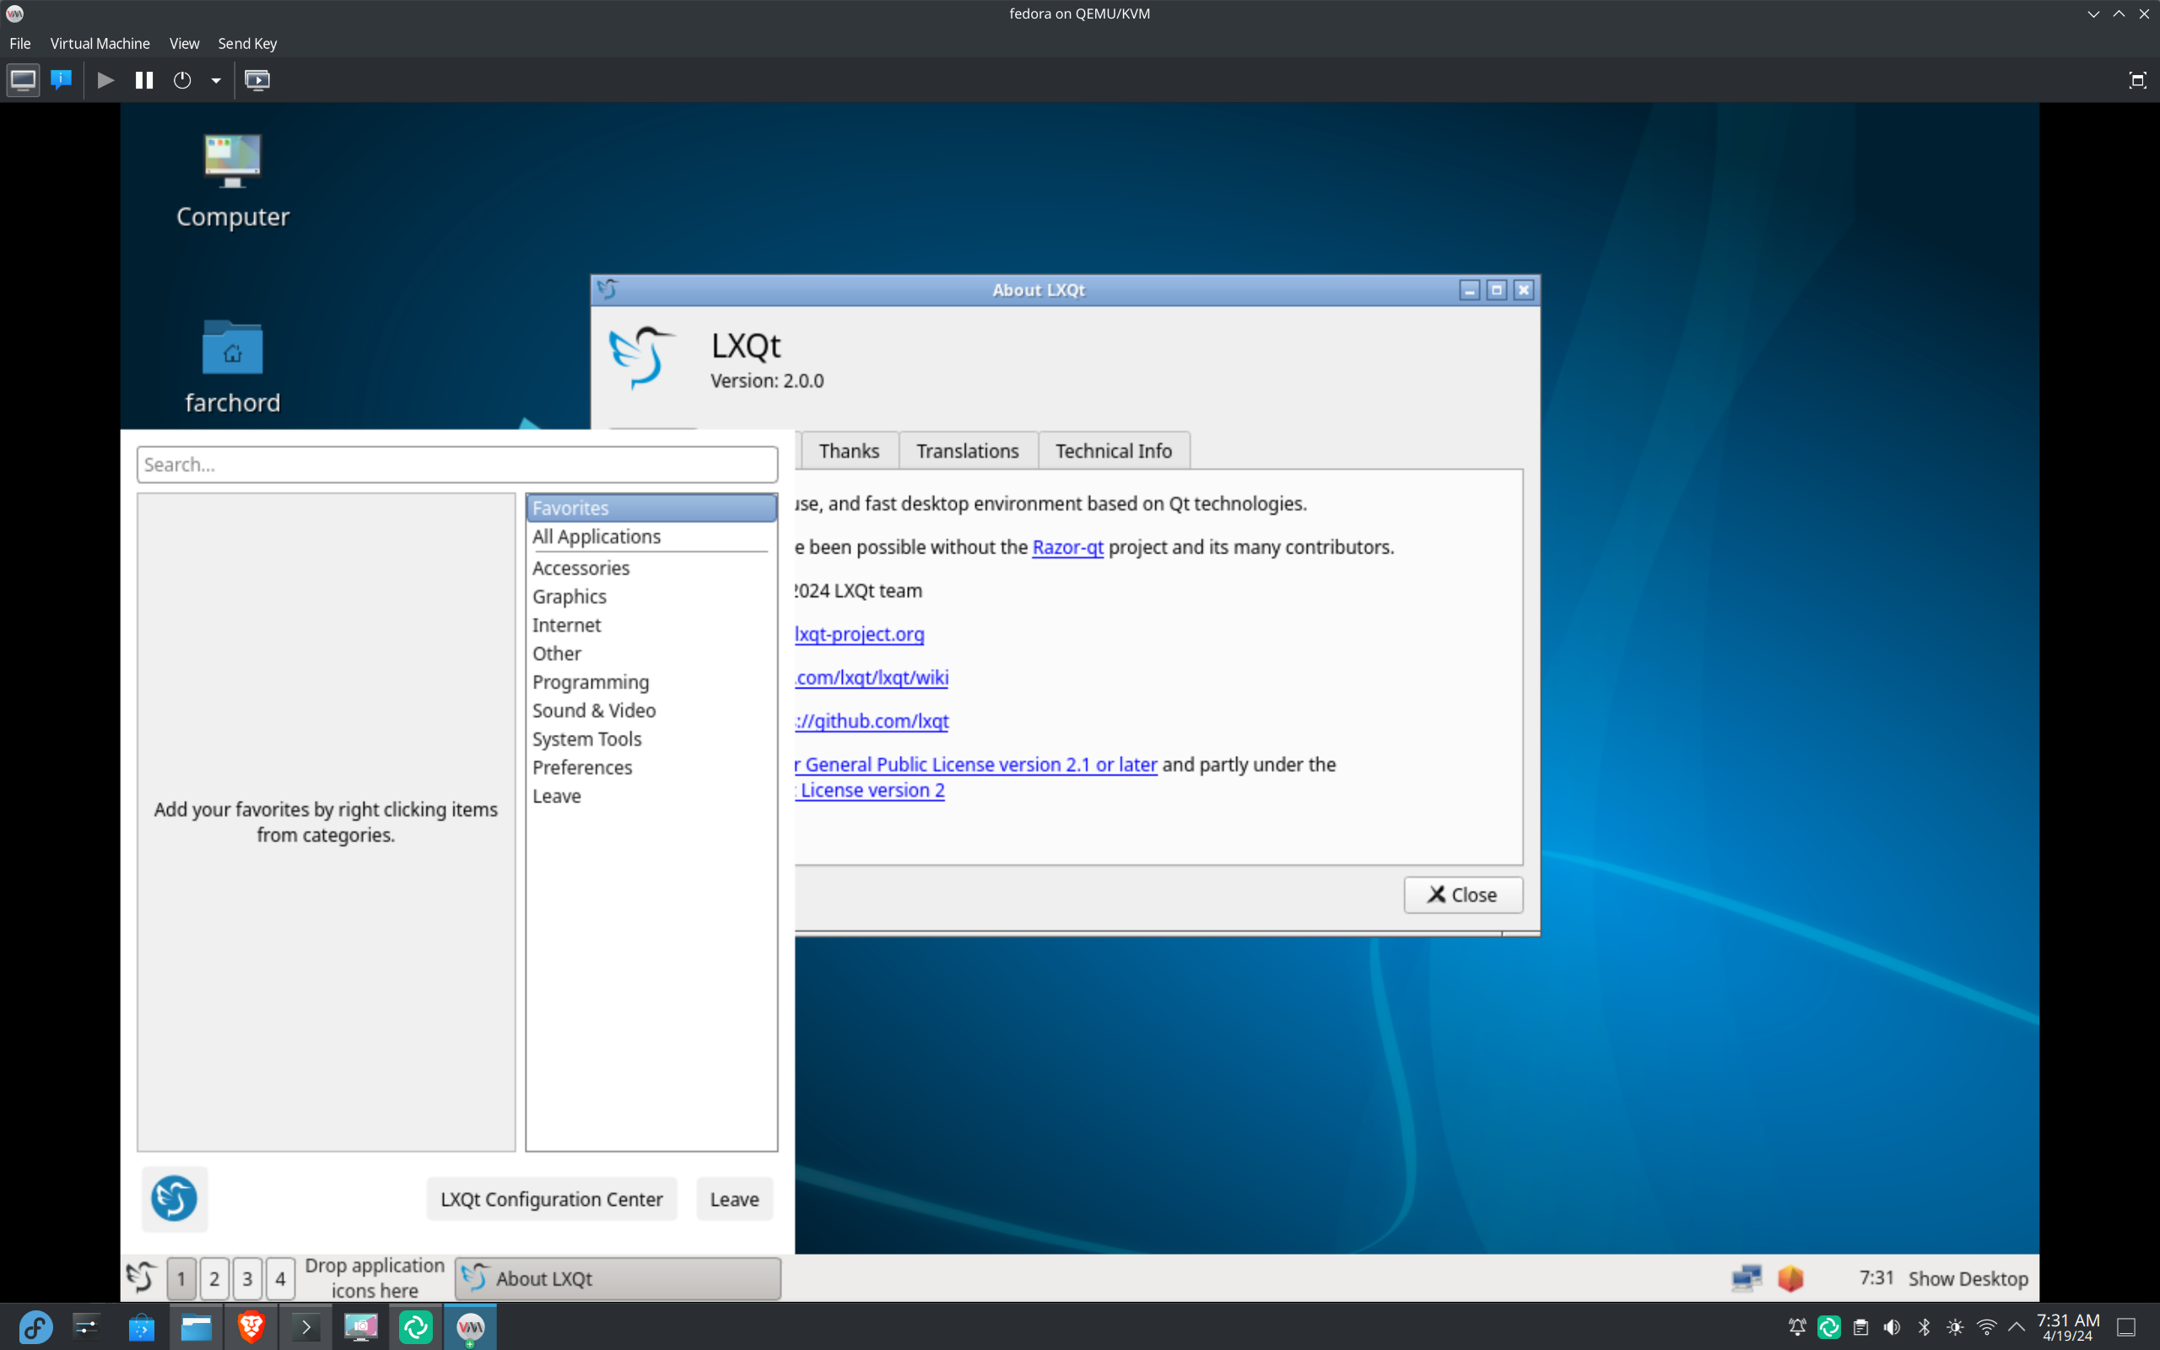
Task: Toggle fullscreen for the VM viewer
Action: point(2136,80)
